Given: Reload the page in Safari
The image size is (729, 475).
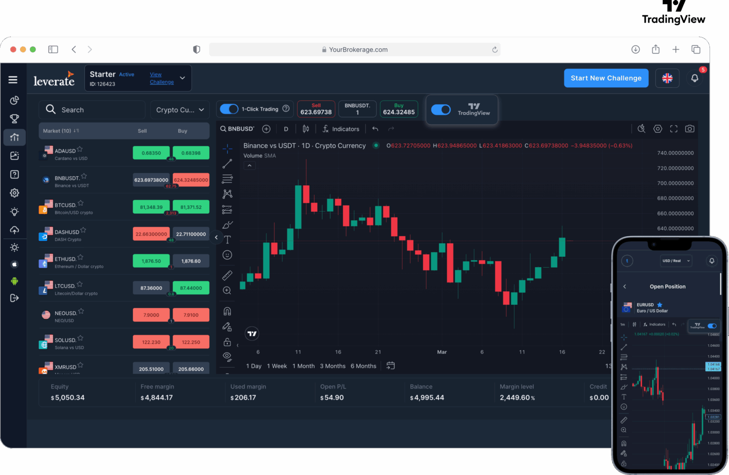Looking at the screenshot, I should (x=495, y=50).
